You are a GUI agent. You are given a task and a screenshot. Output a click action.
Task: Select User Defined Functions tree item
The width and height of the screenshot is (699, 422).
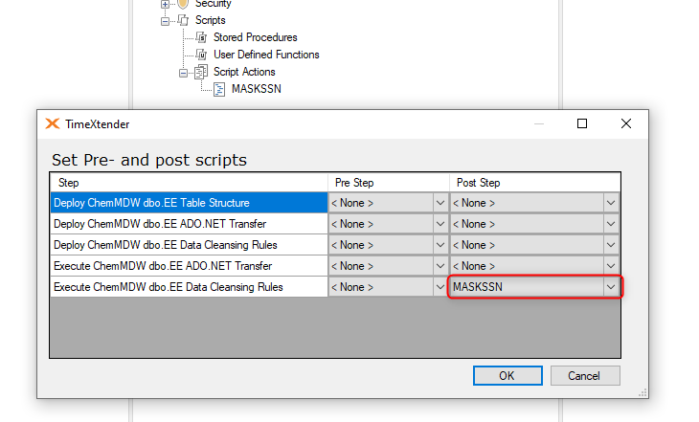click(x=266, y=55)
